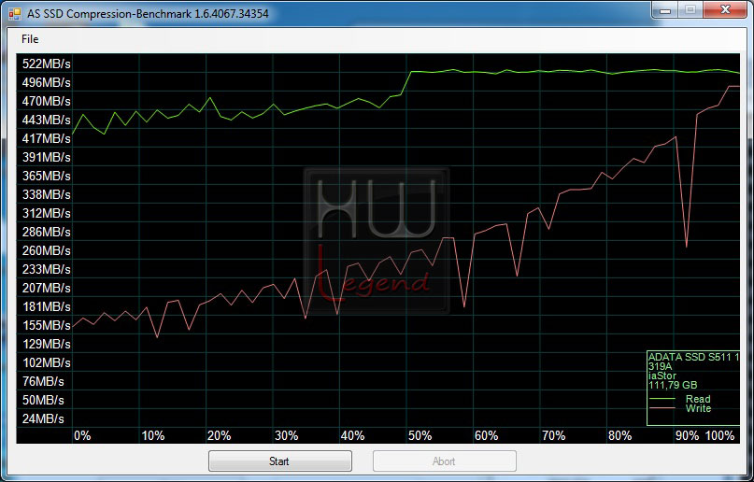Click the 10% compression axis label

153,436
